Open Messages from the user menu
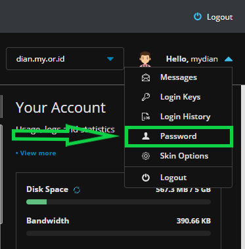Screen dimensions: 245x249 178,77
